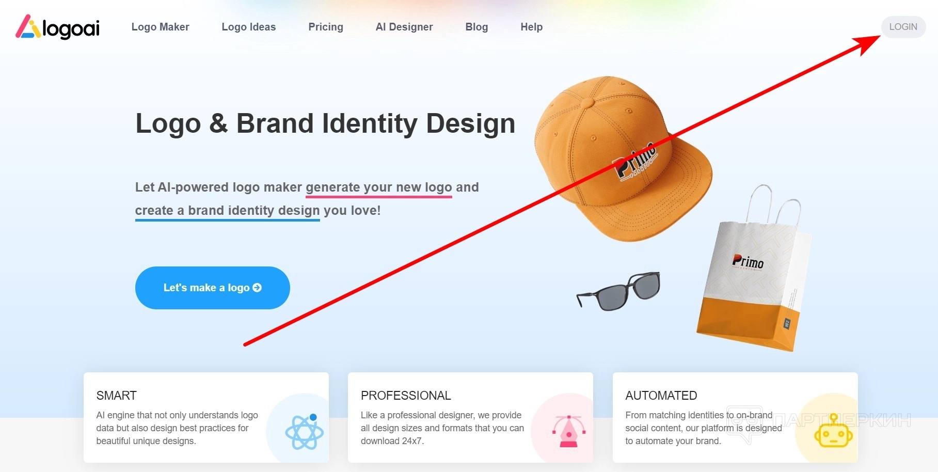Click the arrow icon in Let's make a logo

pos(257,288)
